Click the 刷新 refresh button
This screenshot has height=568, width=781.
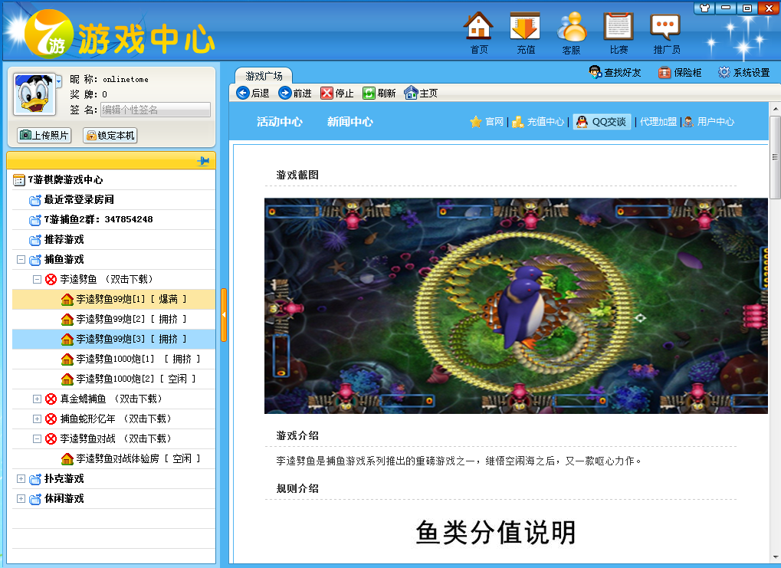coord(379,94)
